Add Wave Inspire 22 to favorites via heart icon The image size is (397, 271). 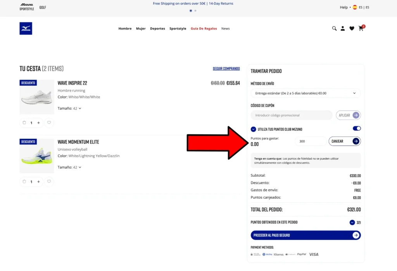point(49,123)
